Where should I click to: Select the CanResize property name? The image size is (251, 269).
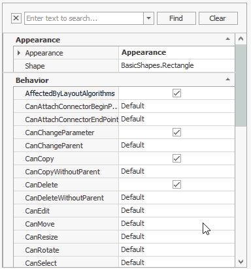41,237
